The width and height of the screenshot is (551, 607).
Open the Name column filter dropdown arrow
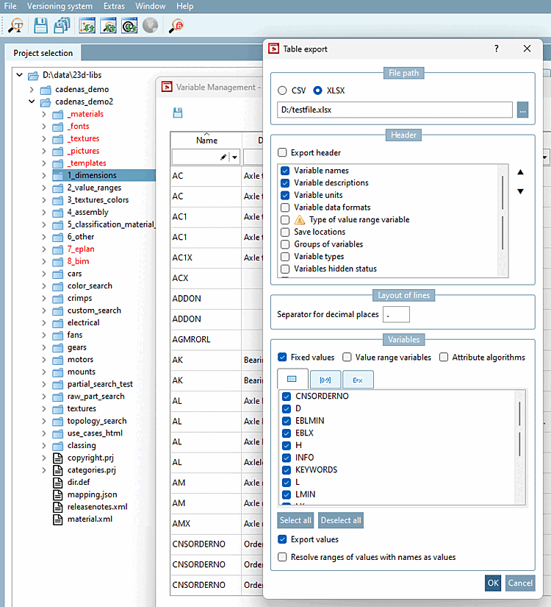234,157
